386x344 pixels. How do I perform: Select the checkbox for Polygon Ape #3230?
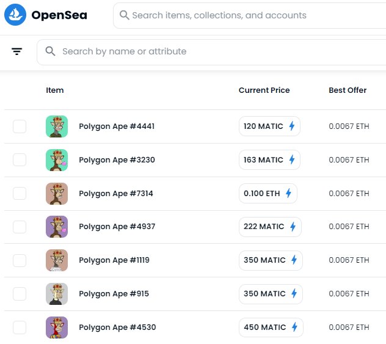20,159
